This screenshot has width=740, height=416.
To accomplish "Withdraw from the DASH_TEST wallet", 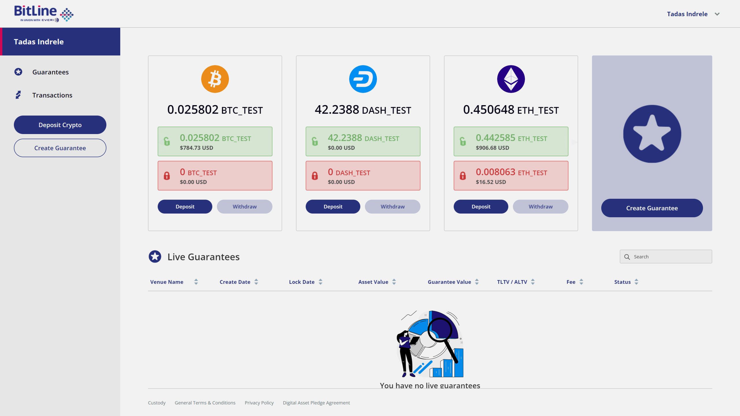I will coord(393,207).
